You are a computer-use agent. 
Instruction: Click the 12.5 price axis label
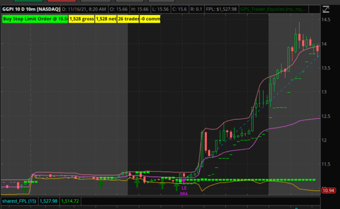[x=326, y=116]
